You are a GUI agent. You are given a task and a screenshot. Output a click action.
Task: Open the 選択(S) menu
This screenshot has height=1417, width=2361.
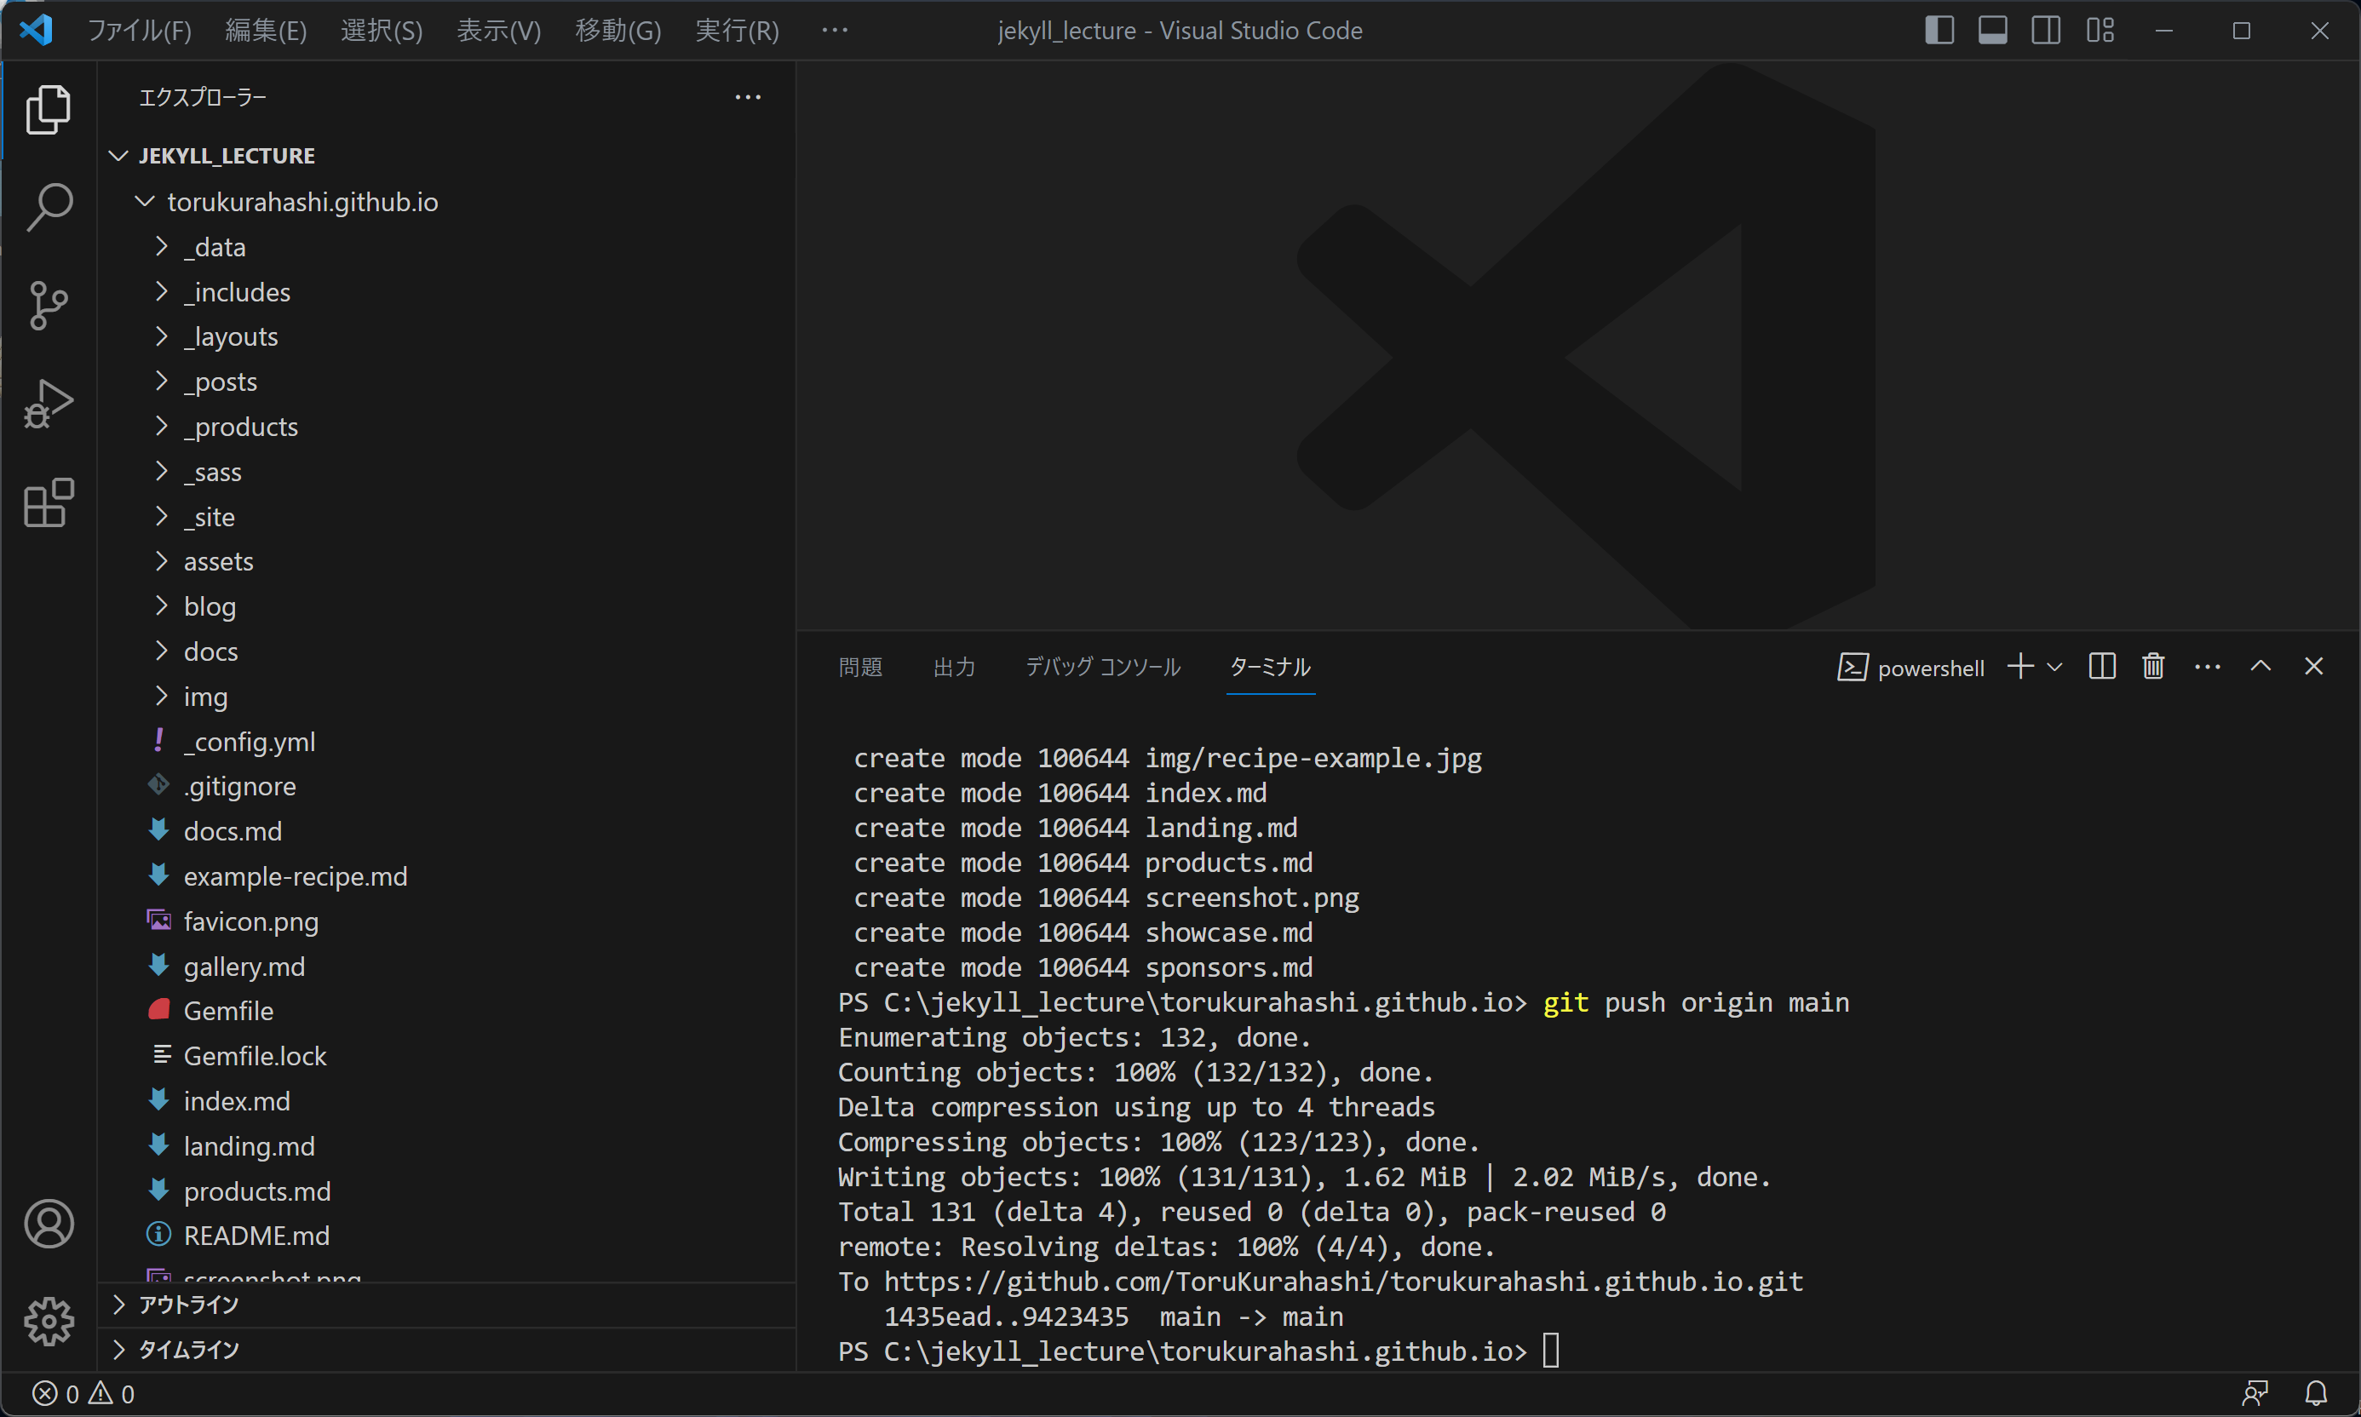382,31
